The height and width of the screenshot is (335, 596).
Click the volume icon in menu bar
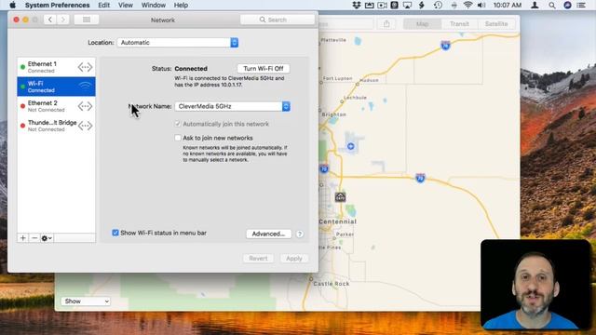(481, 5)
